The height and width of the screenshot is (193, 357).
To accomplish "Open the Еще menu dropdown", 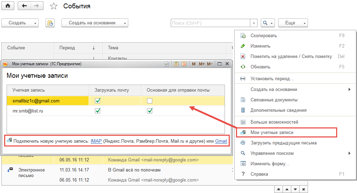I will coord(293,23).
